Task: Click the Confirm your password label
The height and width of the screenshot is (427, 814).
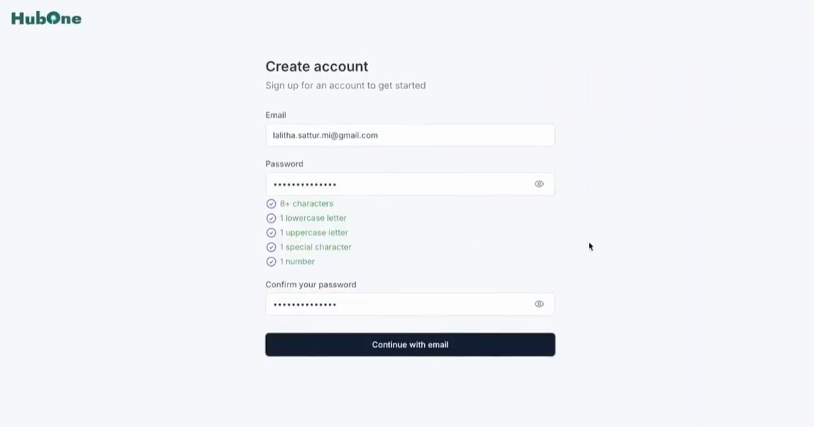Action: tap(311, 285)
